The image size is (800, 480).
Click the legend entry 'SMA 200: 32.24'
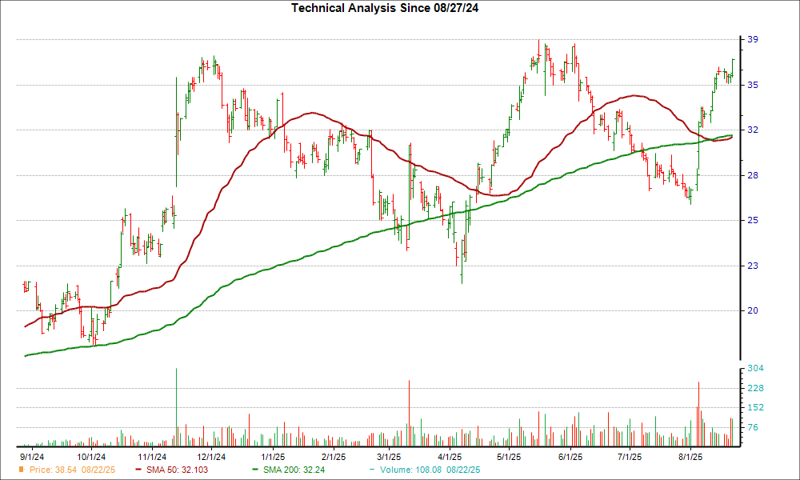coord(294,470)
